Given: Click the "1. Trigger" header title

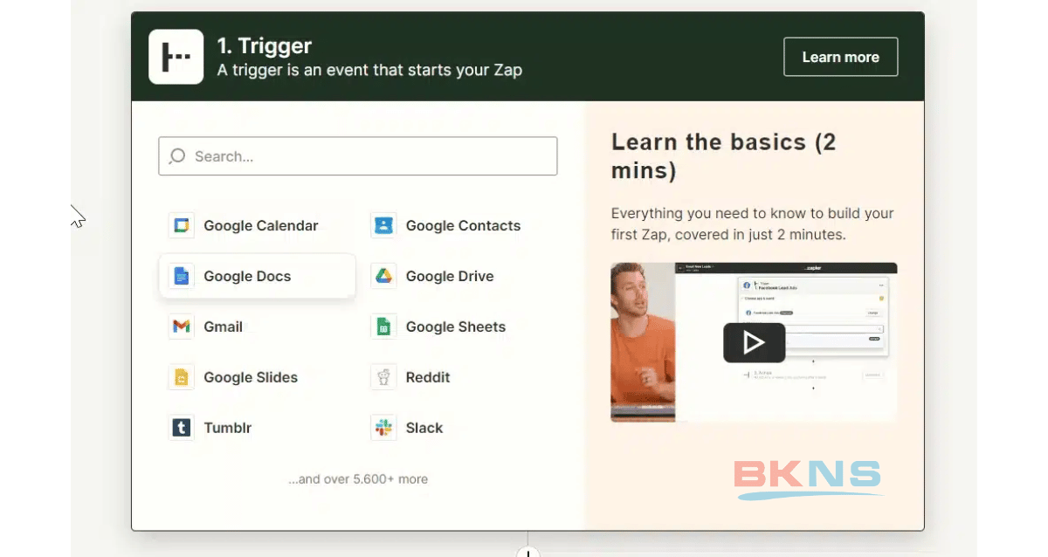Looking at the screenshot, I should pos(265,45).
